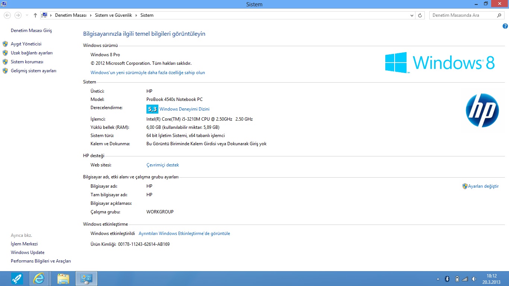Open File Explorer from taskbar
This screenshot has width=509, height=286.
pyautogui.click(x=63, y=279)
